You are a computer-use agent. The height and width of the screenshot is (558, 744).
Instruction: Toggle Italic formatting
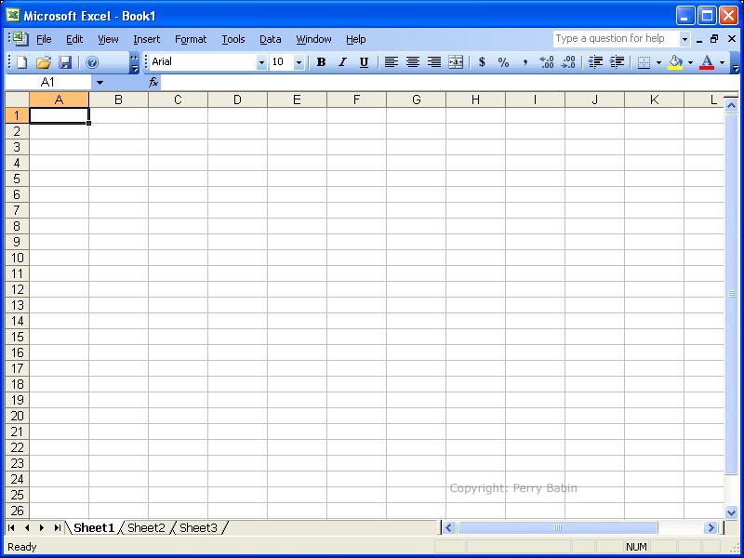point(342,62)
